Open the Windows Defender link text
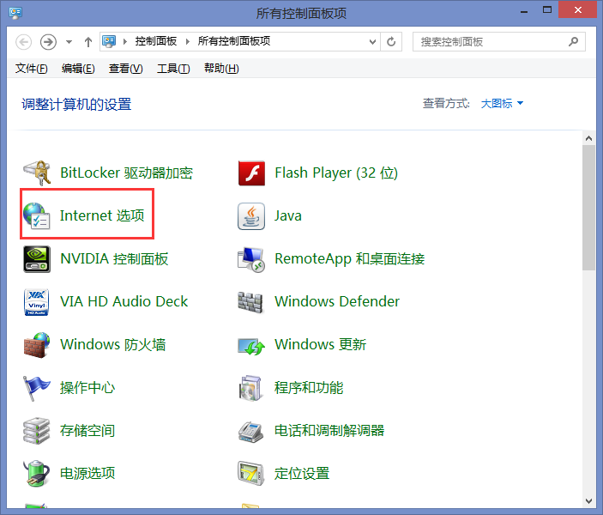Image resolution: width=603 pixels, height=515 pixels. click(337, 301)
